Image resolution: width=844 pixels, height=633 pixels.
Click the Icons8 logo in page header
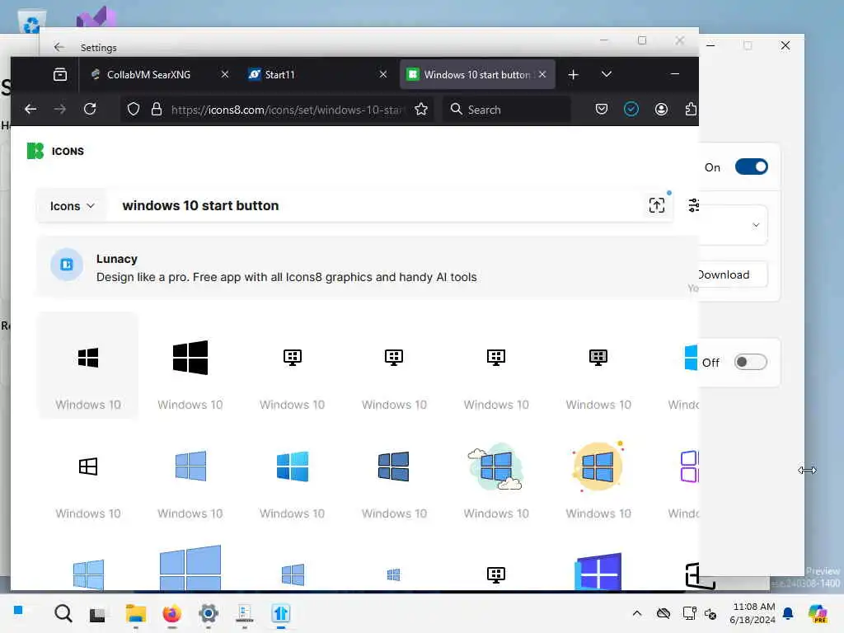(35, 152)
